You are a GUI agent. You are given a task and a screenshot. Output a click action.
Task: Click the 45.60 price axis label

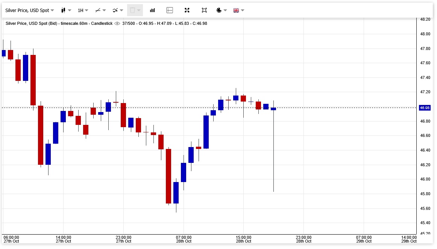click(x=425, y=209)
